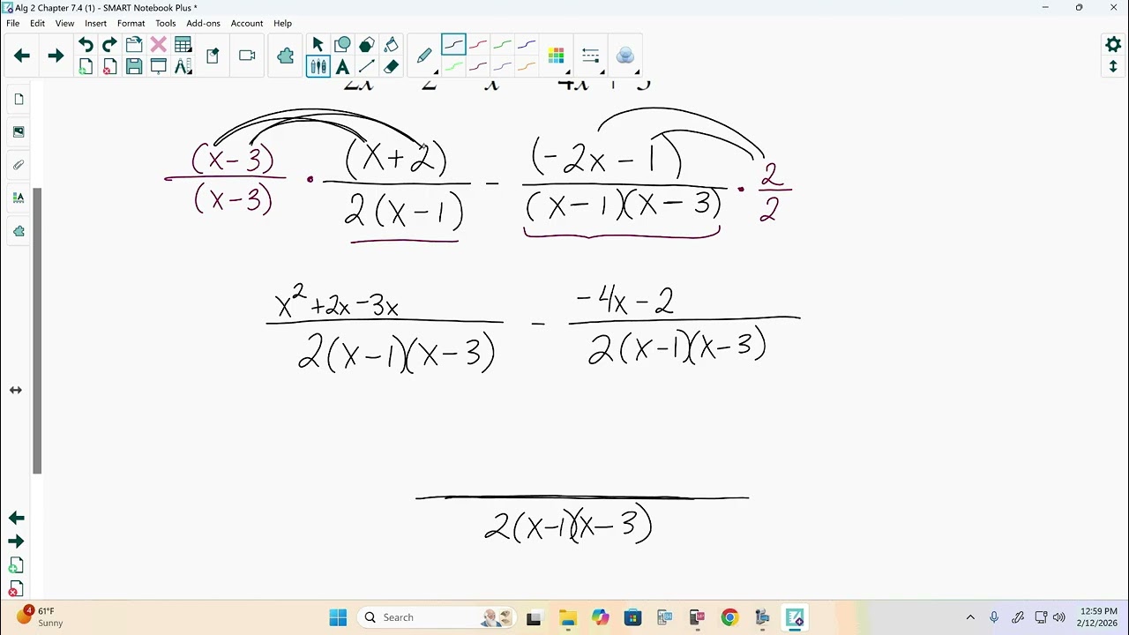The height and width of the screenshot is (635, 1129).
Task: Open the Windows Start menu
Action: pos(338,617)
